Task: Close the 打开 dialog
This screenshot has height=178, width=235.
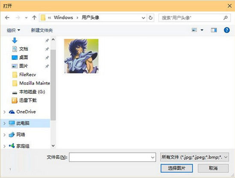Action: pyautogui.click(x=229, y=6)
